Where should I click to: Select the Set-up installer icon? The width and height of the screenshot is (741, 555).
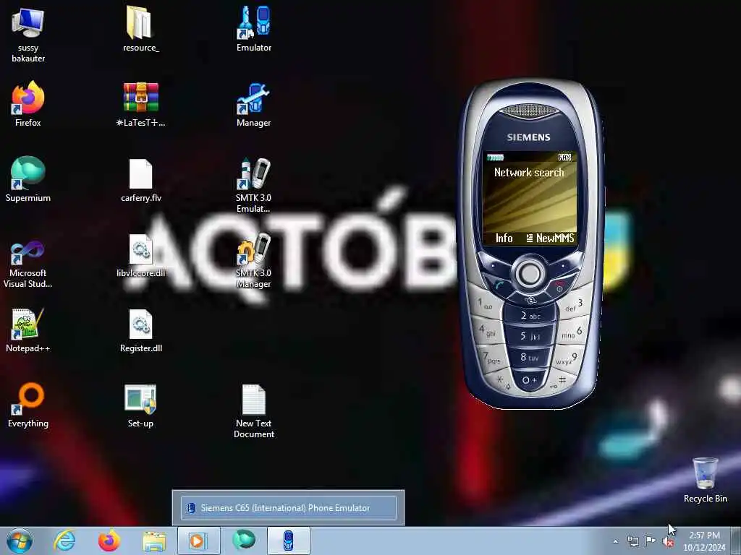tap(141, 405)
